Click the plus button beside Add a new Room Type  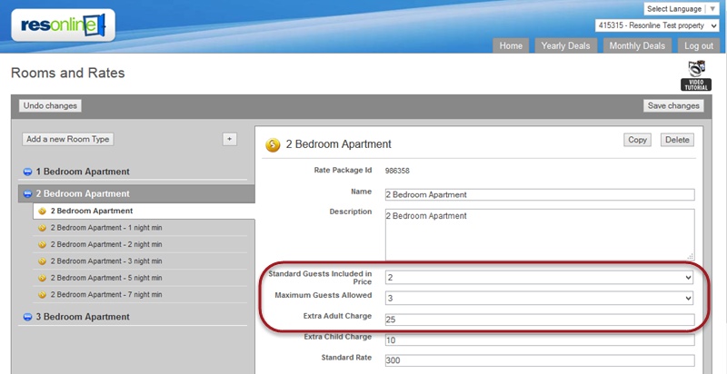(x=230, y=139)
